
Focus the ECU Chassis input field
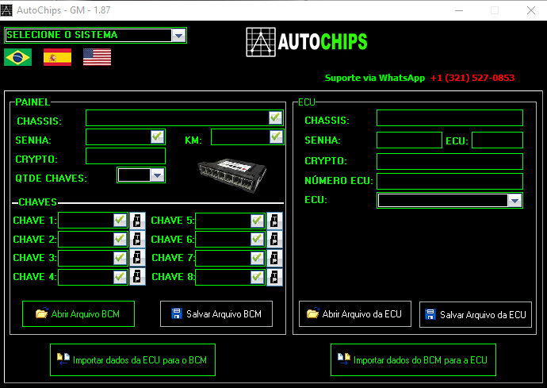click(449, 117)
